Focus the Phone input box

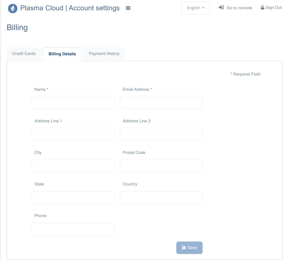coord(73,229)
